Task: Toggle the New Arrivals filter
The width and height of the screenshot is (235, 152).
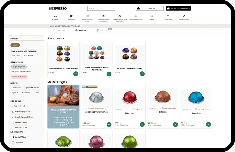Action: [x=29, y=56]
